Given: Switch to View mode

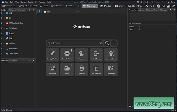Looking at the screenshot, I should (119, 6).
